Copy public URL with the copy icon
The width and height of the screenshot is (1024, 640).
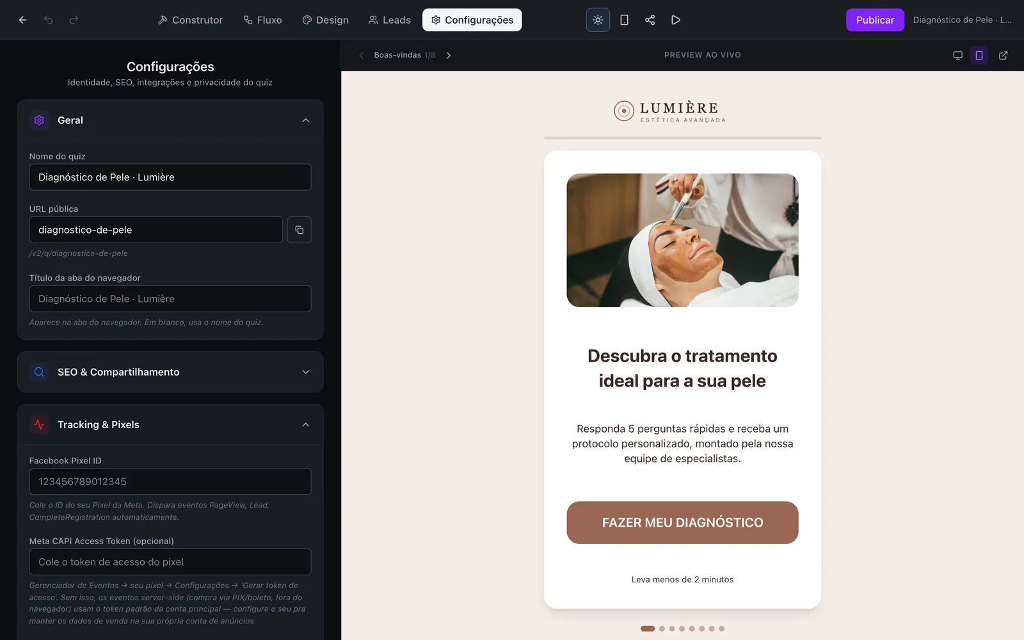tap(299, 230)
